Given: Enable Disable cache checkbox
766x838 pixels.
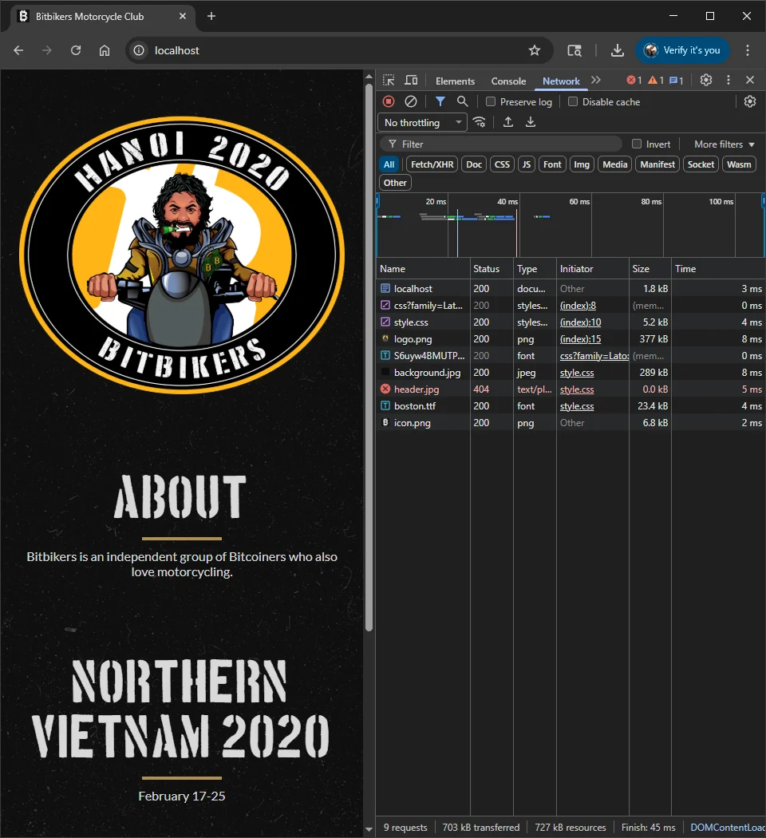Looking at the screenshot, I should tap(573, 101).
